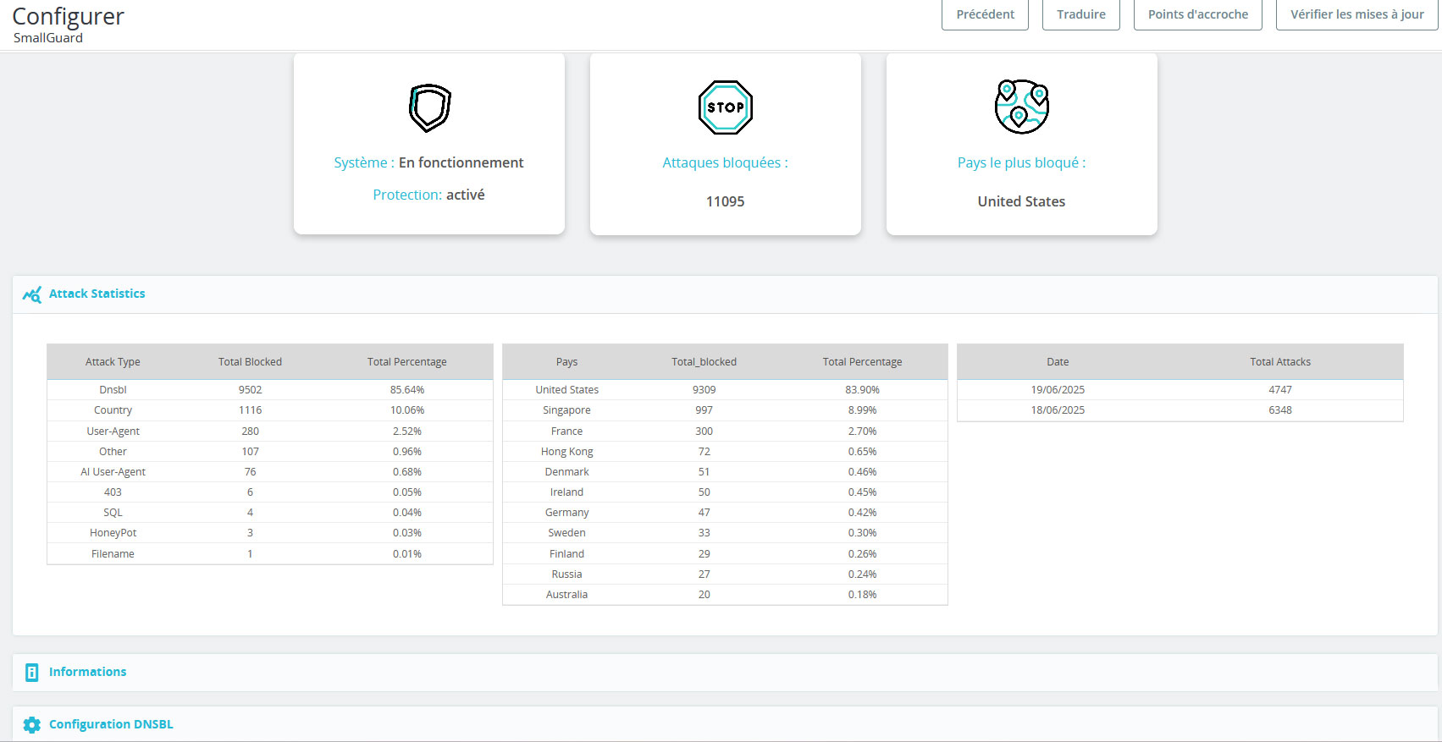Select the Dnsbl attack type row

(113, 390)
